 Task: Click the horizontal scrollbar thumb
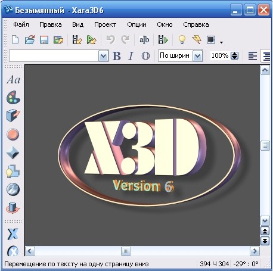pos(126,251)
